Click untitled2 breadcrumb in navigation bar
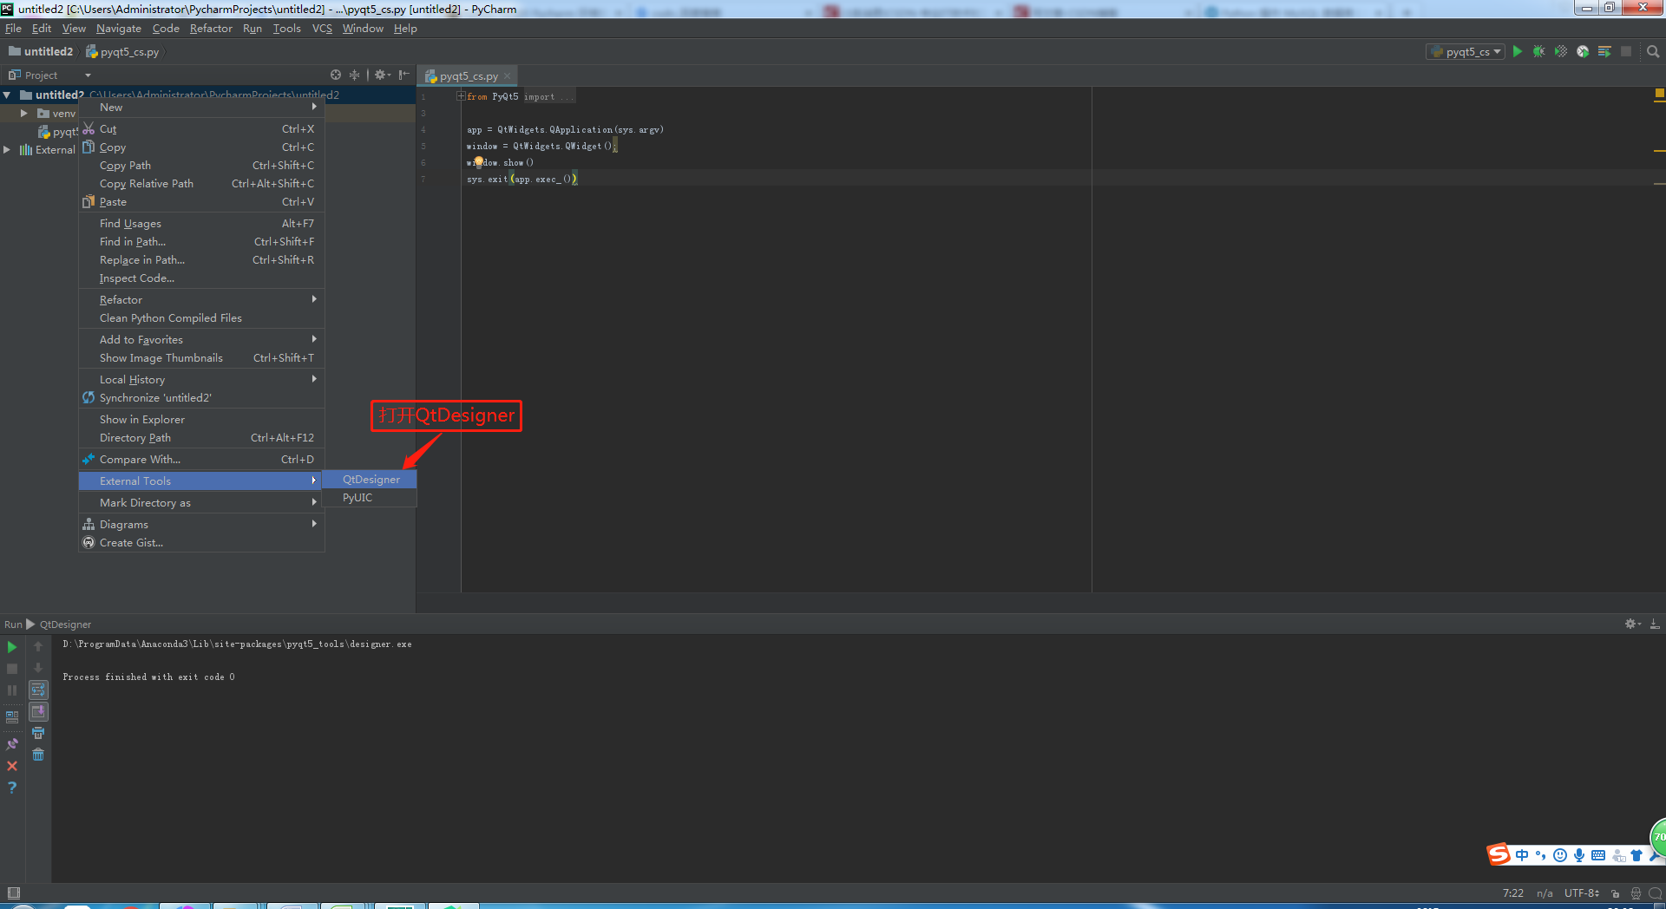 pos(41,52)
